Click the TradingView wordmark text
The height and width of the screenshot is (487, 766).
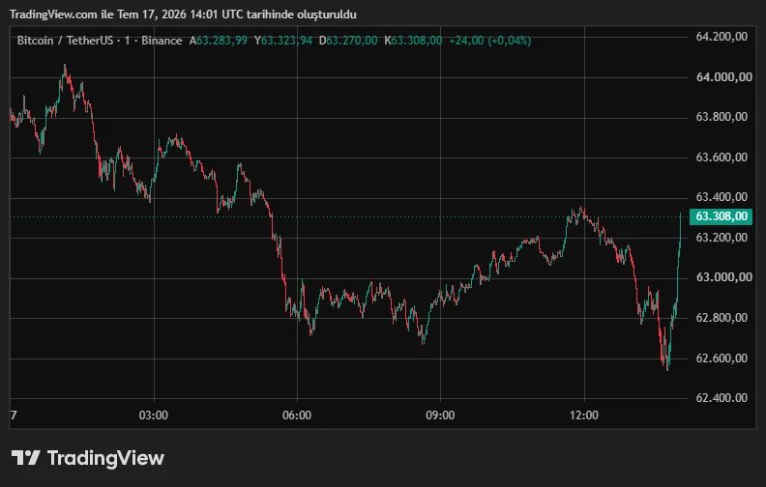105,458
